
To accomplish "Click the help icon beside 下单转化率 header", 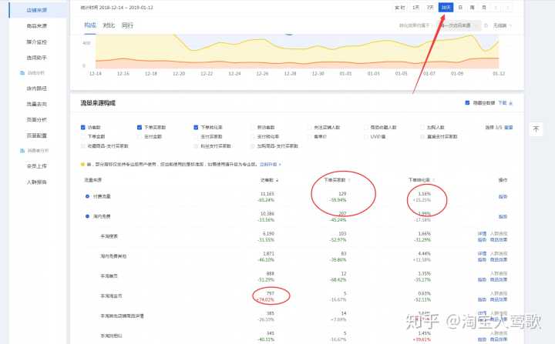I will click(432, 179).
